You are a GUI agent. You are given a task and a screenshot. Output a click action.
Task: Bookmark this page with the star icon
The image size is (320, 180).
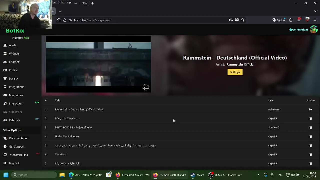click(243, 20)
